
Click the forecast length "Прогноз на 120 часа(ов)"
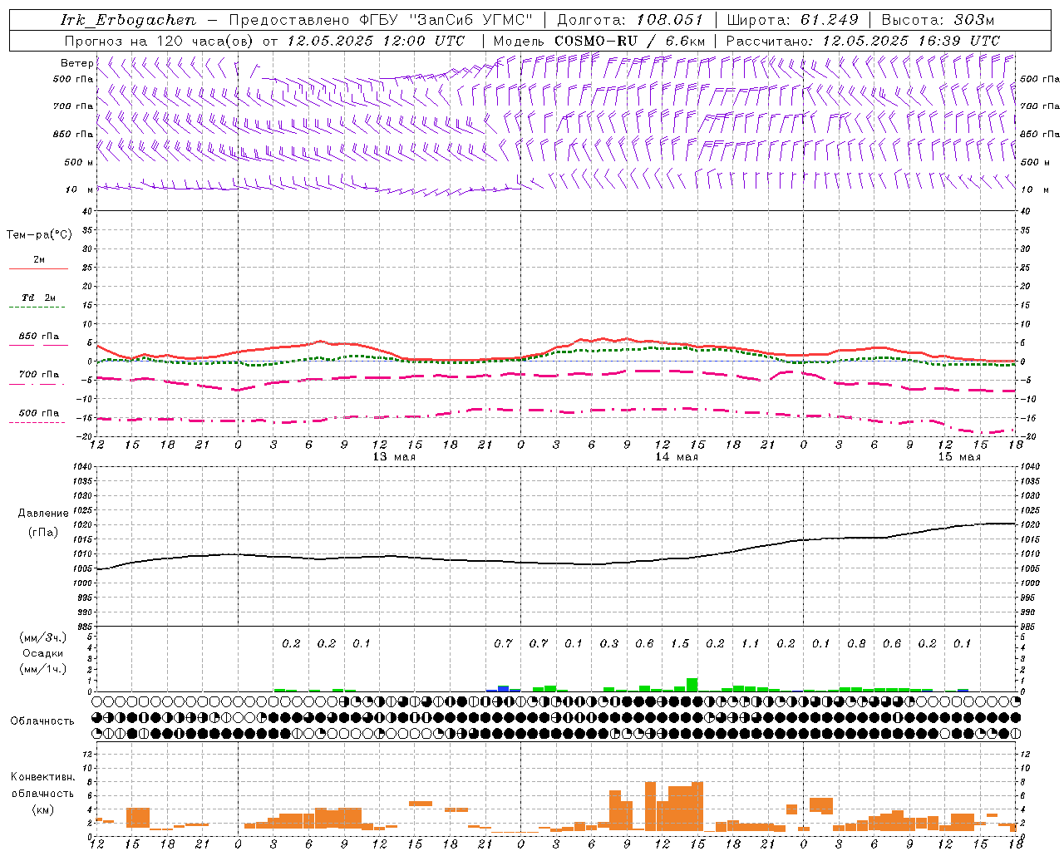coord(160,41)
